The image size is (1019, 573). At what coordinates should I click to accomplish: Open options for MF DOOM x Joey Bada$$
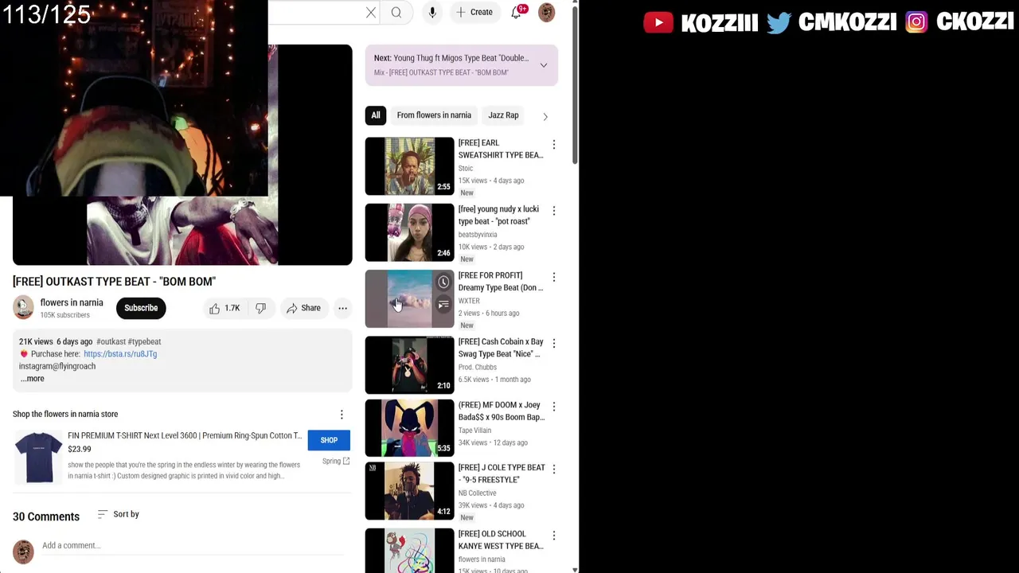coord(554,407)
